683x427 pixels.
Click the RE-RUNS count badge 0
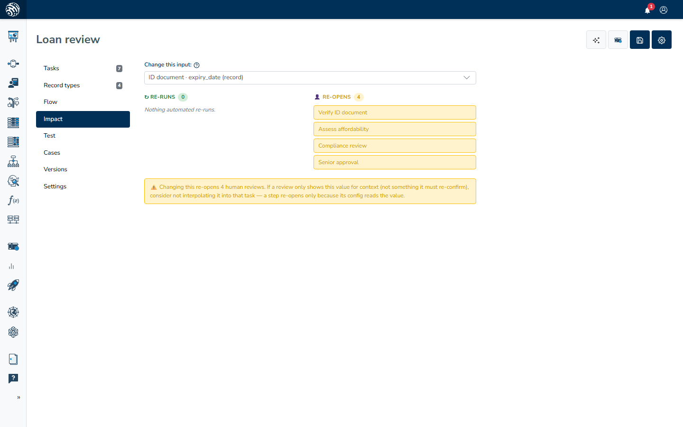[x=183, y=97]
